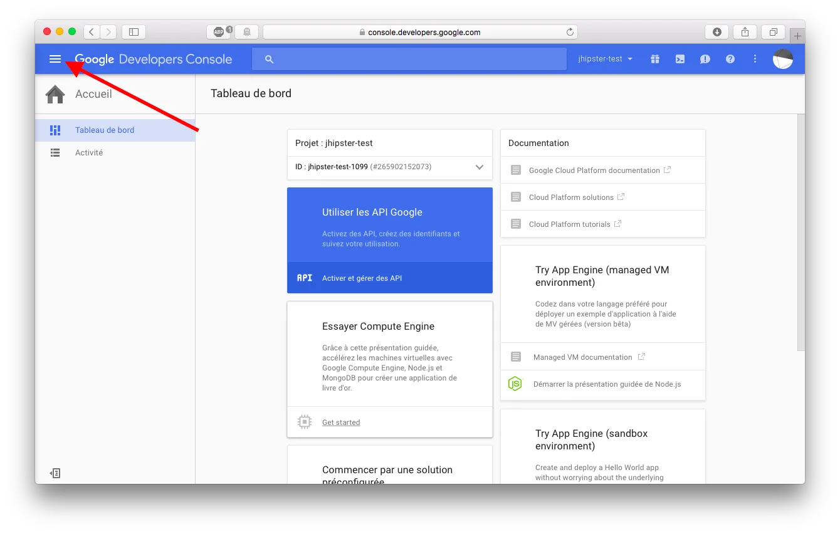The height and width of the screenshot is (534, 840).
Task: Open the hamburger navigation menu
Action: click(55, 59)
